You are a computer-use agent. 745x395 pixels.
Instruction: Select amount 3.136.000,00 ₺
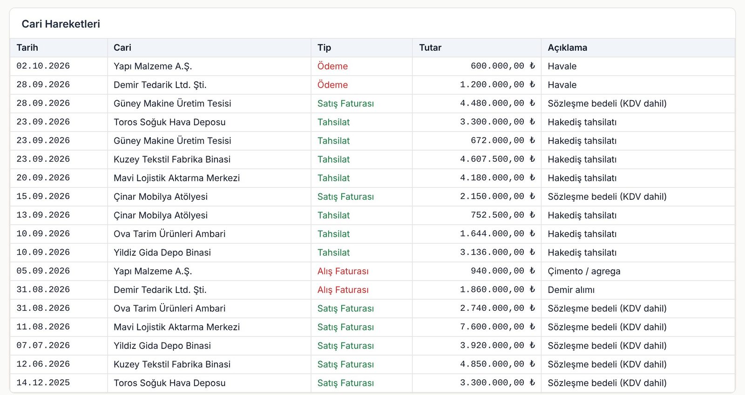click(498, 252)
